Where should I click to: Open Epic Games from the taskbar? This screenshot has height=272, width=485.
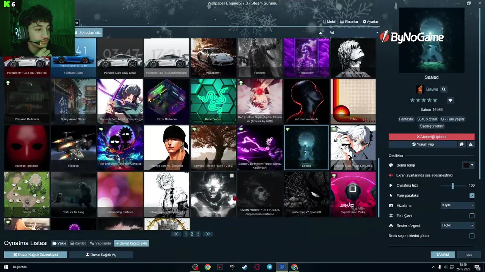point(232,267)
